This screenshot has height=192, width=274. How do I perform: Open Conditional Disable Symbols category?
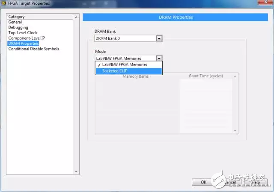click(x=33, y=49)
